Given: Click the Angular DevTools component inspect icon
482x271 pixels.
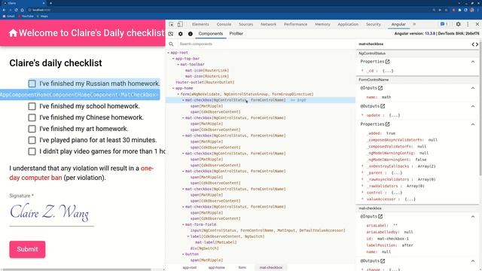Looking at the screenshot, I should coord(171,34).
